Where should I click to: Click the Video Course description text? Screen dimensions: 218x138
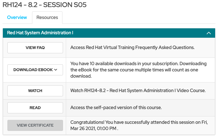pos(138,91)
